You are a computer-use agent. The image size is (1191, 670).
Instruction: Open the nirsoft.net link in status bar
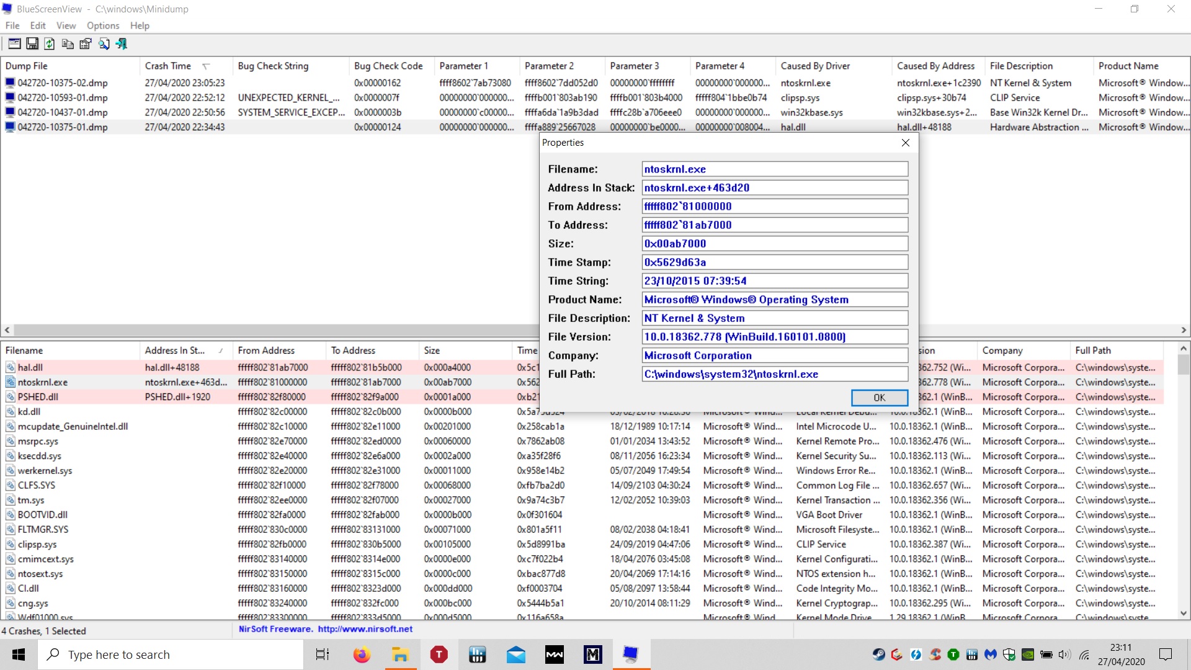[x=365, y=629]
